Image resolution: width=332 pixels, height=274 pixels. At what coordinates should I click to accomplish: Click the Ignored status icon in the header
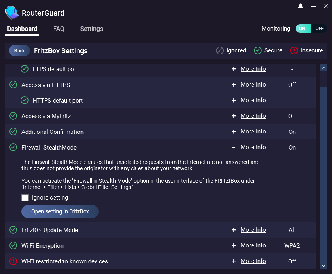[x=220, y=50]
